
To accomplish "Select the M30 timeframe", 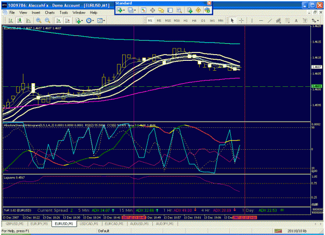I will coord(177,20).
